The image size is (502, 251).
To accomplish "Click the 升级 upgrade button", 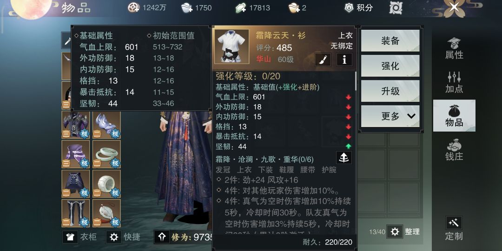I will [390, 91].
